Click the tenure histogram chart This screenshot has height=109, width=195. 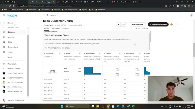(147, 71)
